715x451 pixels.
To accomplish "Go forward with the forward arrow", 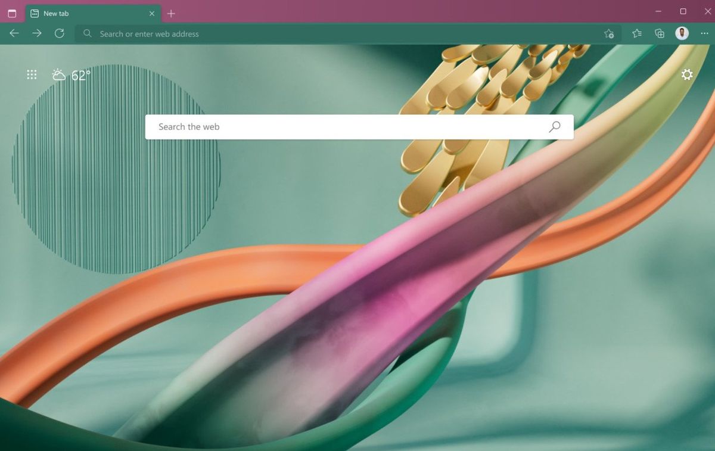I will pyautogui.click(x=37, y=33).
